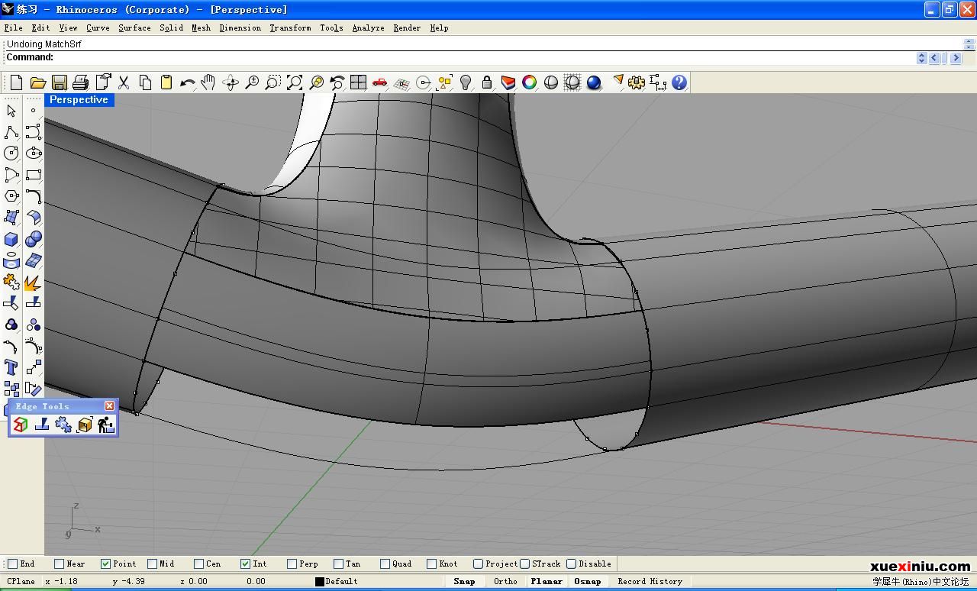The width and height of the screenshot is (977, 591).
Task: Click the New file icon
Action: pyautogui.click(x=16, y=82)
